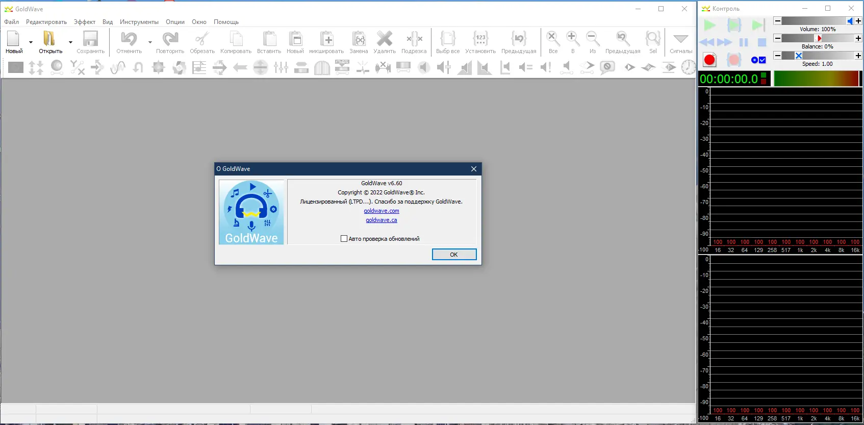Click the Обрезать scissors icon

[x=202, y=39]
